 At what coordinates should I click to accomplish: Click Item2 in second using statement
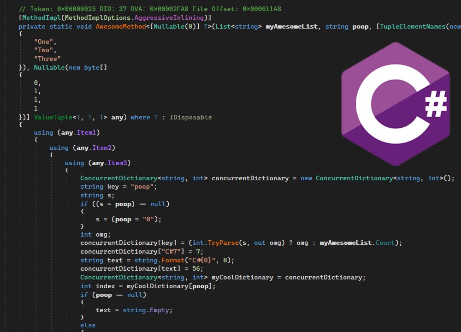pyautogui.click(x=102, y=148)
